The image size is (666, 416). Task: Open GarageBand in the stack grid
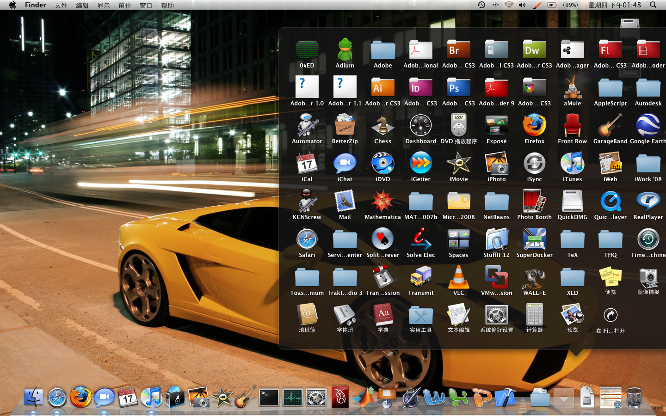click(x=610, y=126)
